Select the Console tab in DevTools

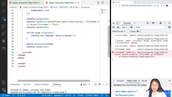(127, 23)
